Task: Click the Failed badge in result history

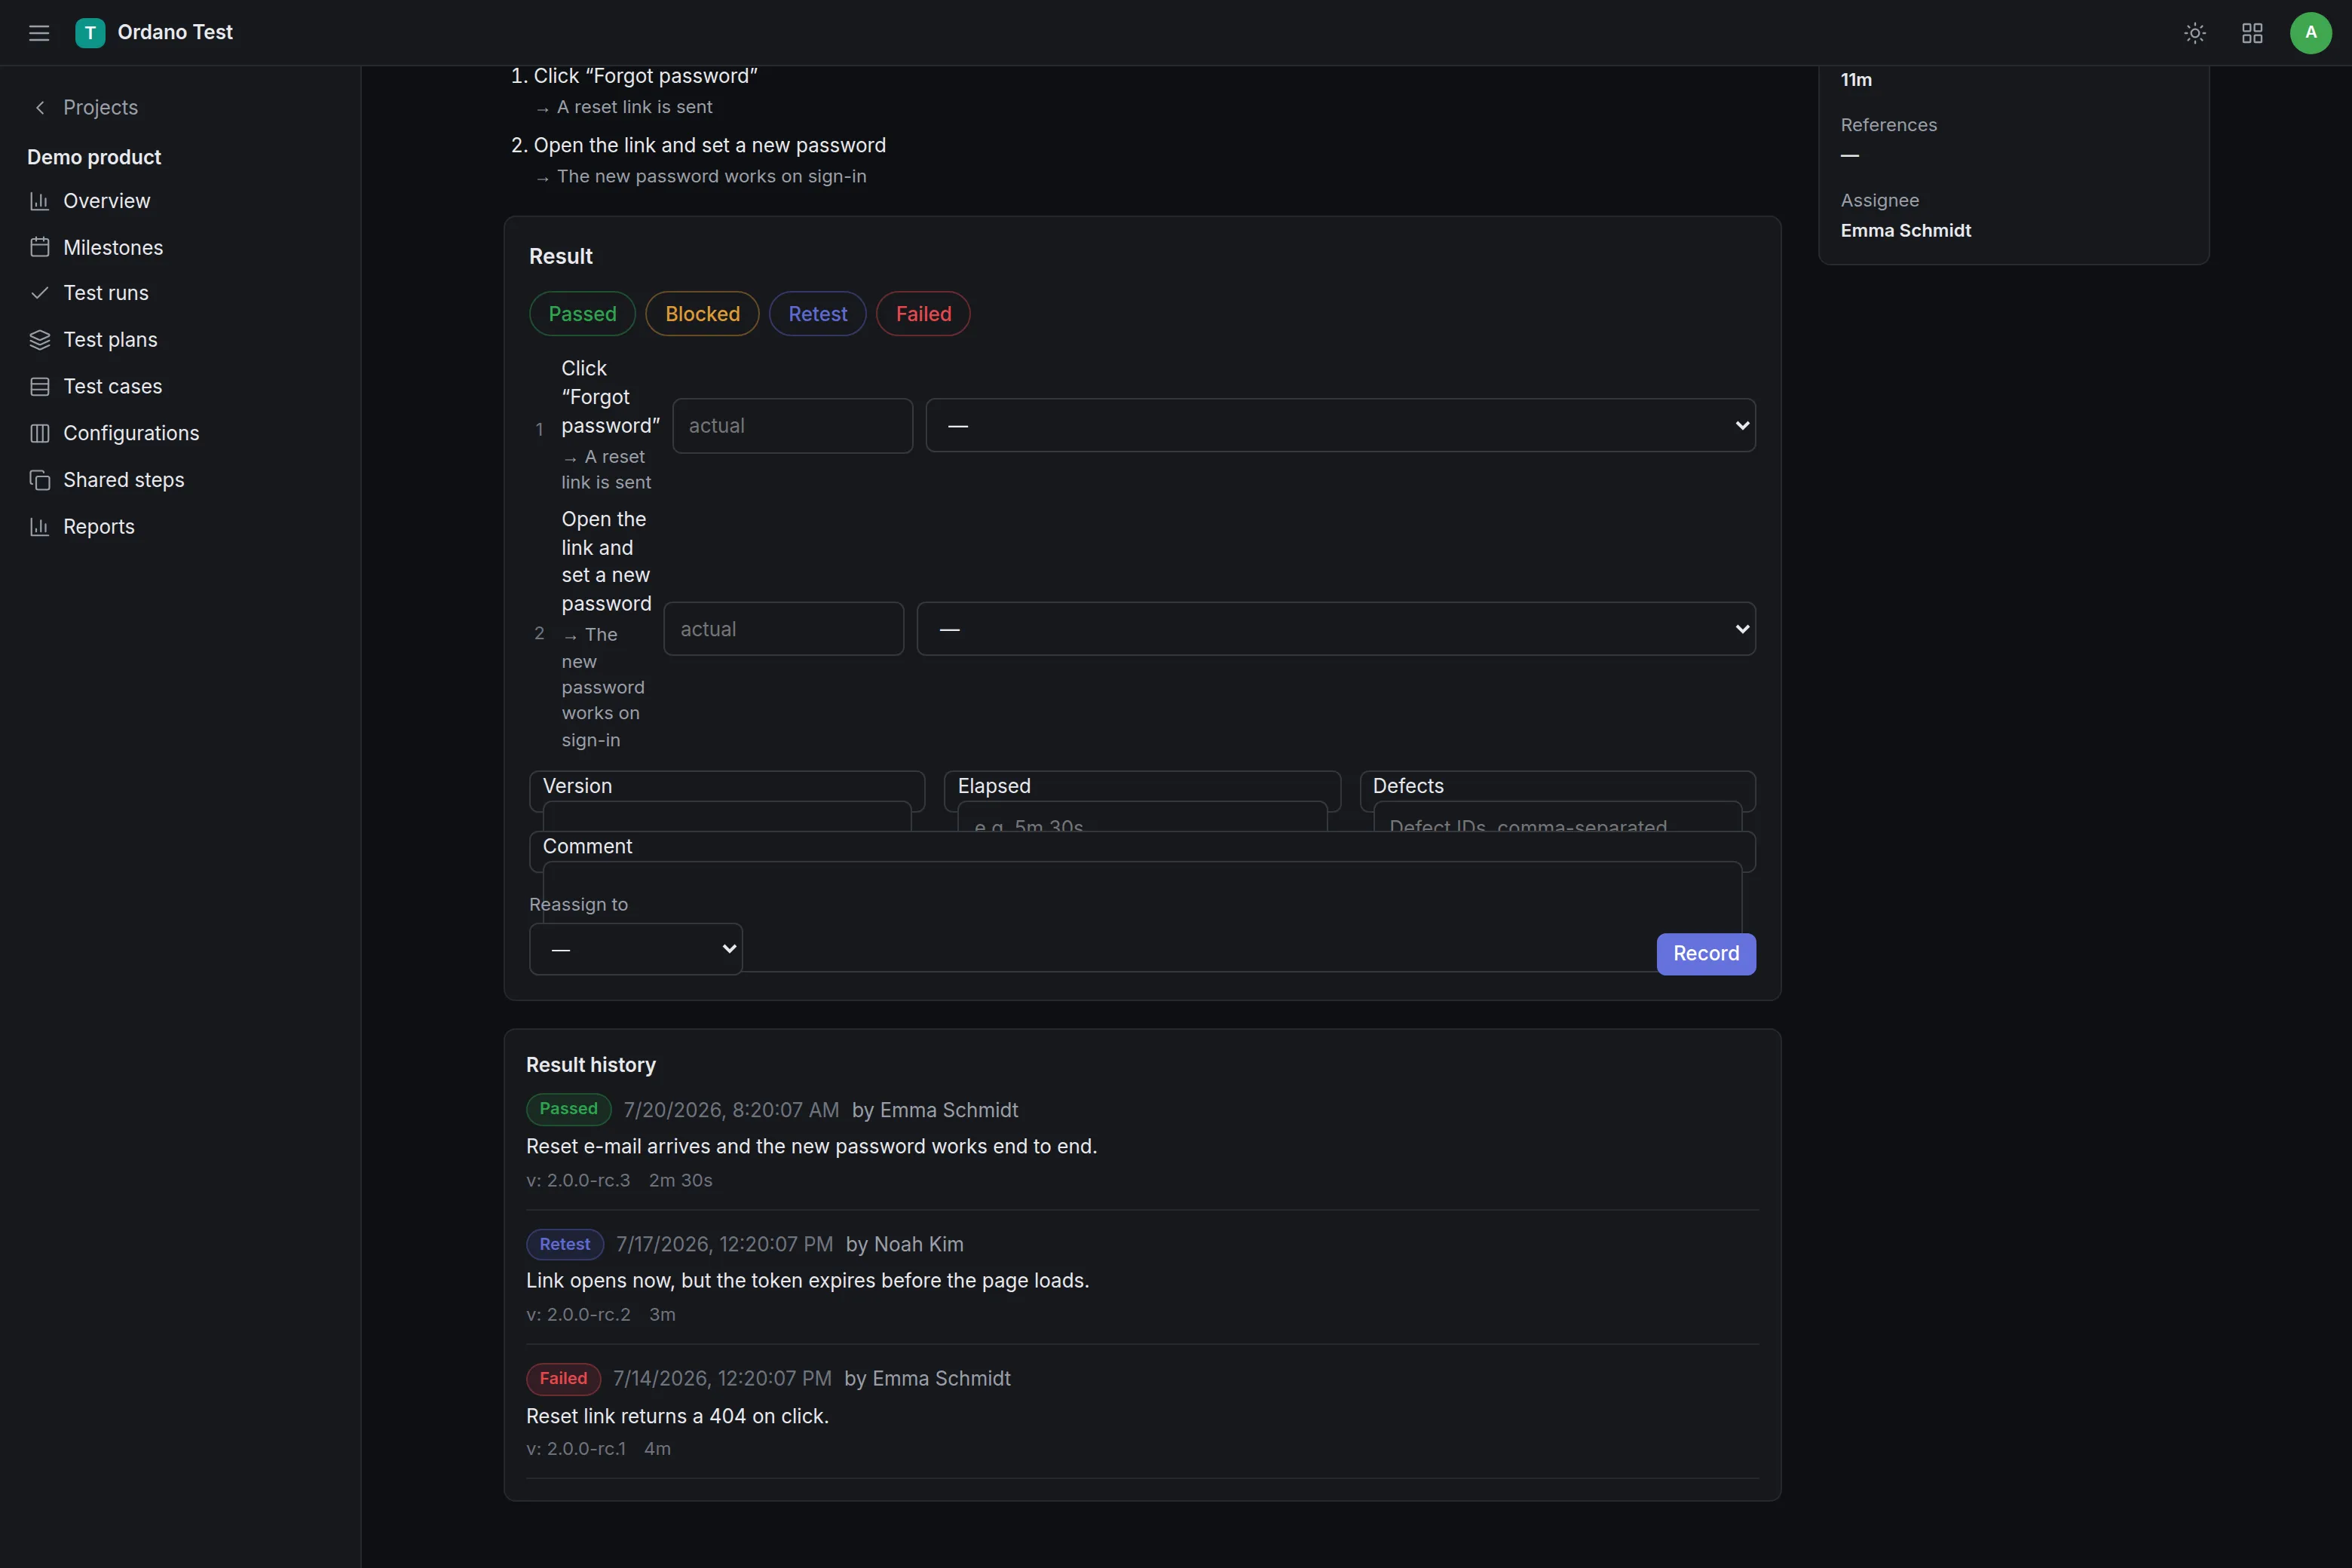Action: (563, 1379)
